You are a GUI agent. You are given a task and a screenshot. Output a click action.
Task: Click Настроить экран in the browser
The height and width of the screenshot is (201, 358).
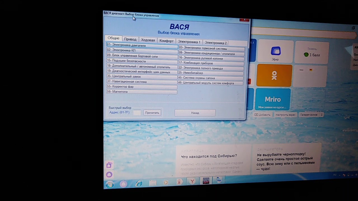coord(285,115)
